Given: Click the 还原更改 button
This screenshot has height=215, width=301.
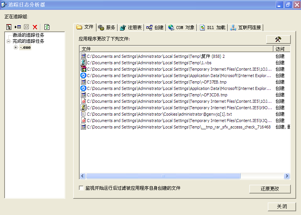Looking at the screenshot, I should (270, 189).
